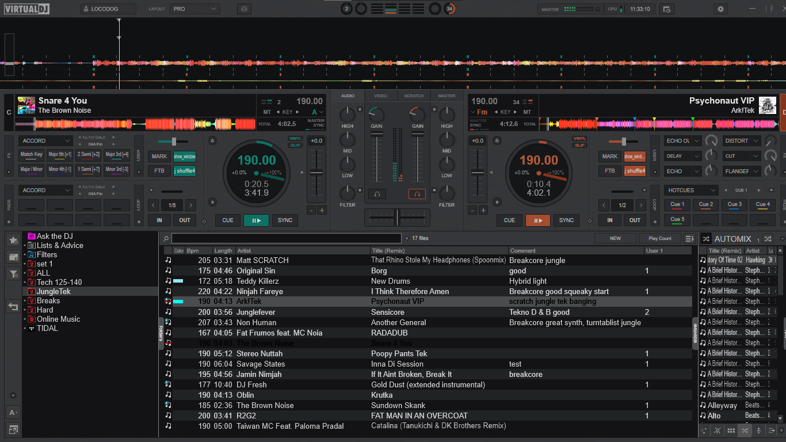This screenshot has width=786, height=442.
Task: Click the right deck loop OUT button
Action: (635, 220)
